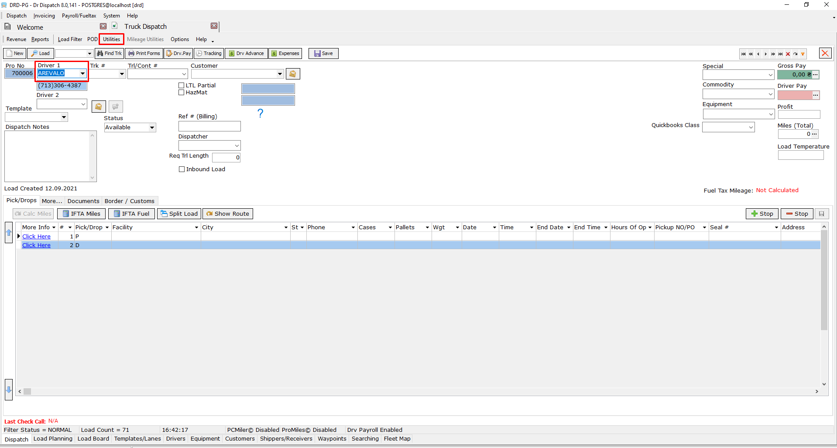
Task: Open the Dispatcher dropdown list
Action: coord(237,145)
